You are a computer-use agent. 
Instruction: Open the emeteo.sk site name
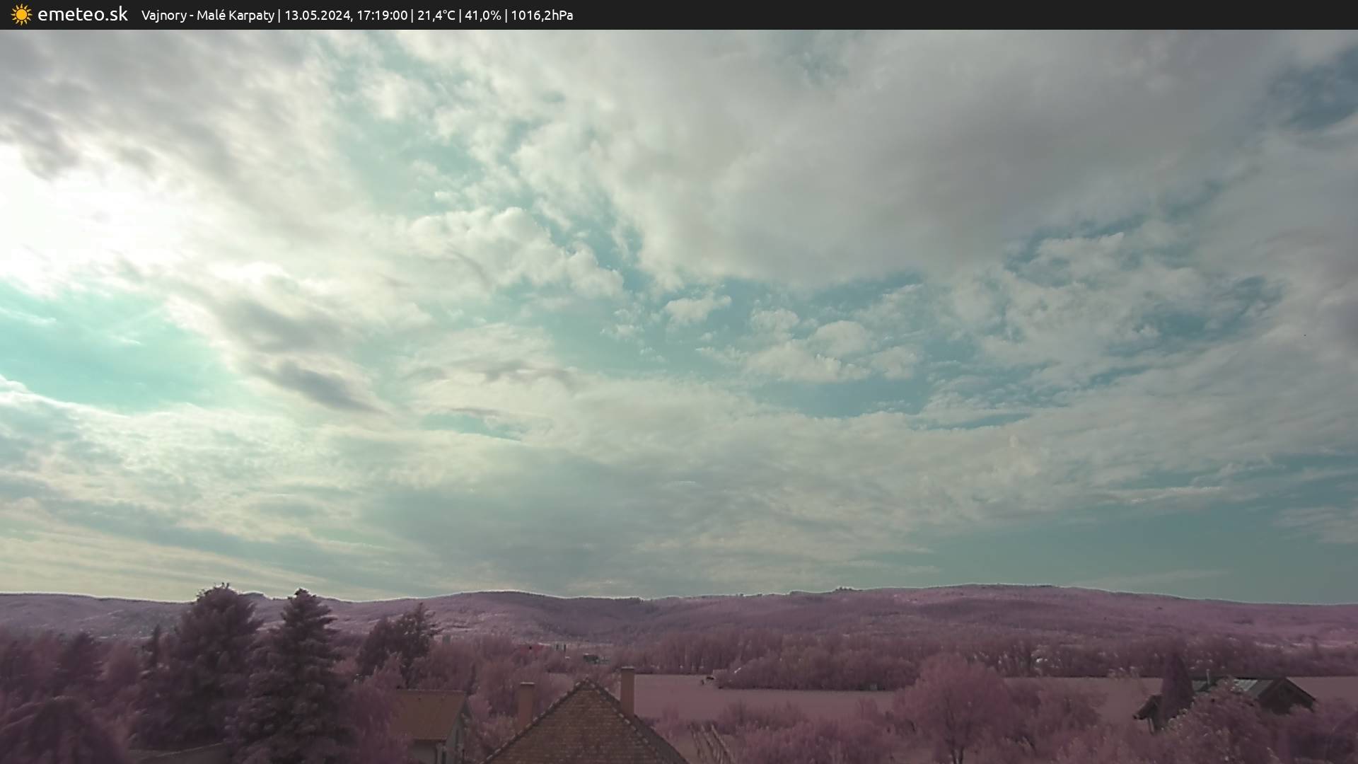coord(82,14)
